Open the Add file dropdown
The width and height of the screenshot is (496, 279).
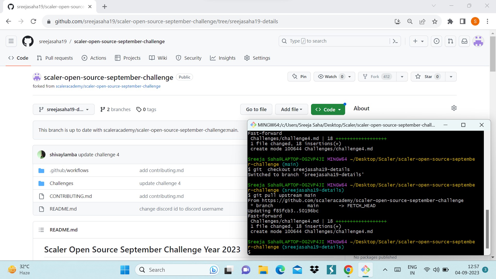pos(291,109)
